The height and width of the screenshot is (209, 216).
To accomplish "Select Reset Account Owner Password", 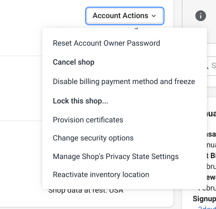I will click(x=106, y=43).
